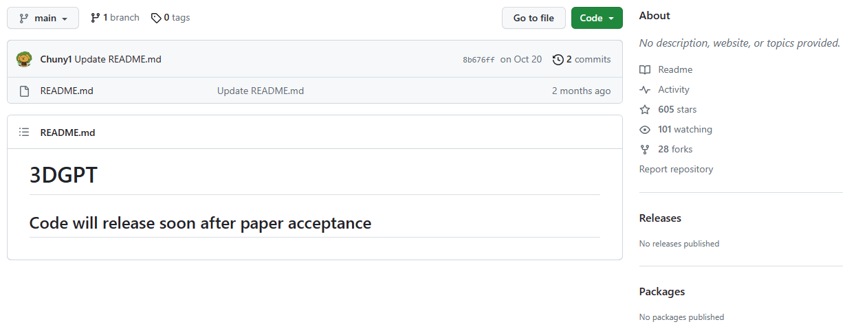Click the fork icon beside 28 forks
Screen dimensions: 858x333
click(645, 150)
